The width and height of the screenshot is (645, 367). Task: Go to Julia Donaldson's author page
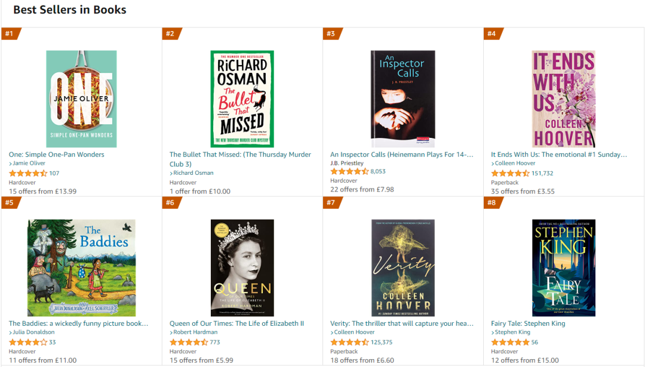33,332
